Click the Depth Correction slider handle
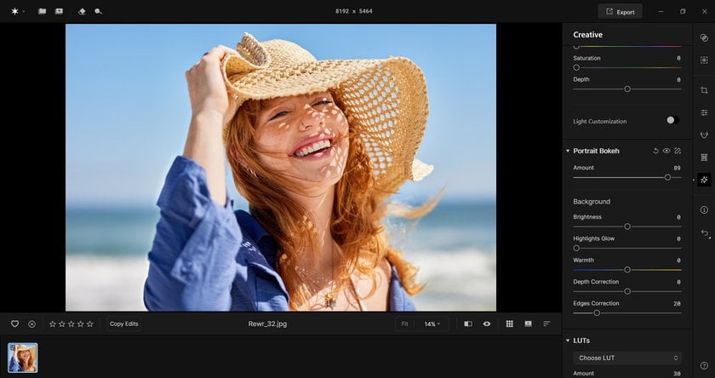This screenshot has height=378, width=715. [627, 291]
